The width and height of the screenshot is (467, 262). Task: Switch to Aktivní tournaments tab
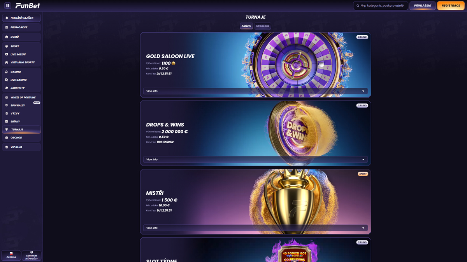(x=246, y=26)
